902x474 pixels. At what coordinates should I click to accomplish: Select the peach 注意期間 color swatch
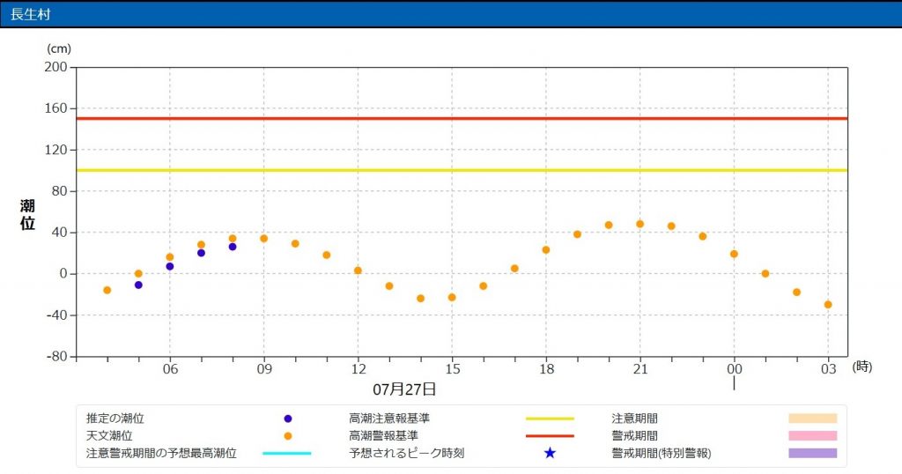[812, 418]
